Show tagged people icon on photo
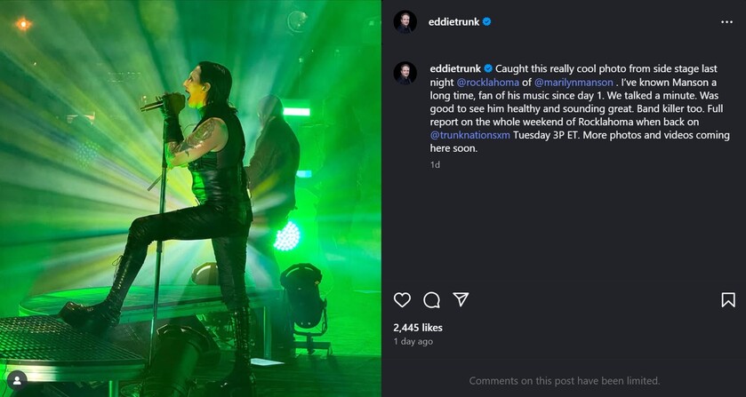This screenshot has width=746, height=397. coord(17,380)
